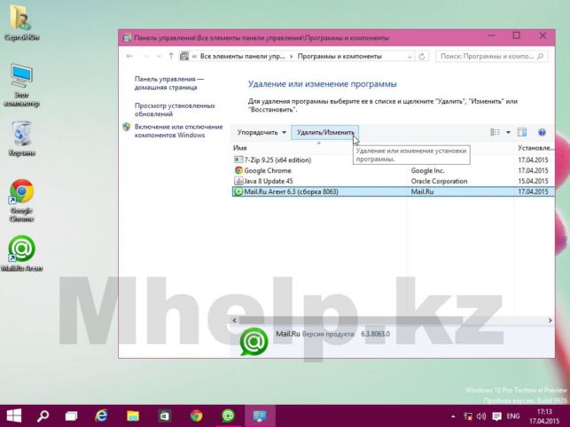Switch input language ENG indicator
Image resolution: width=570 pixels, height=427 pixels.
coord(513,416)
